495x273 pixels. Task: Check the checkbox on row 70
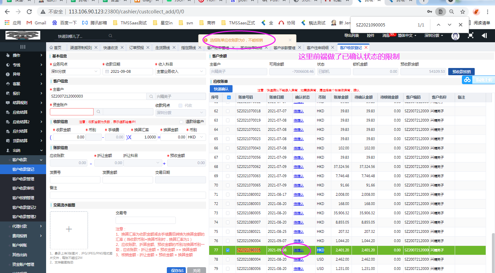point(228,185)
